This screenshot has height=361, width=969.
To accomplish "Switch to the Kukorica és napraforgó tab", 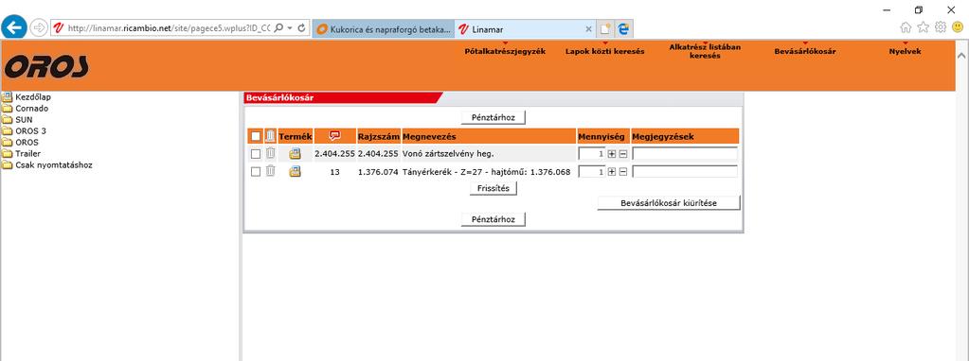I will (384, 29).
